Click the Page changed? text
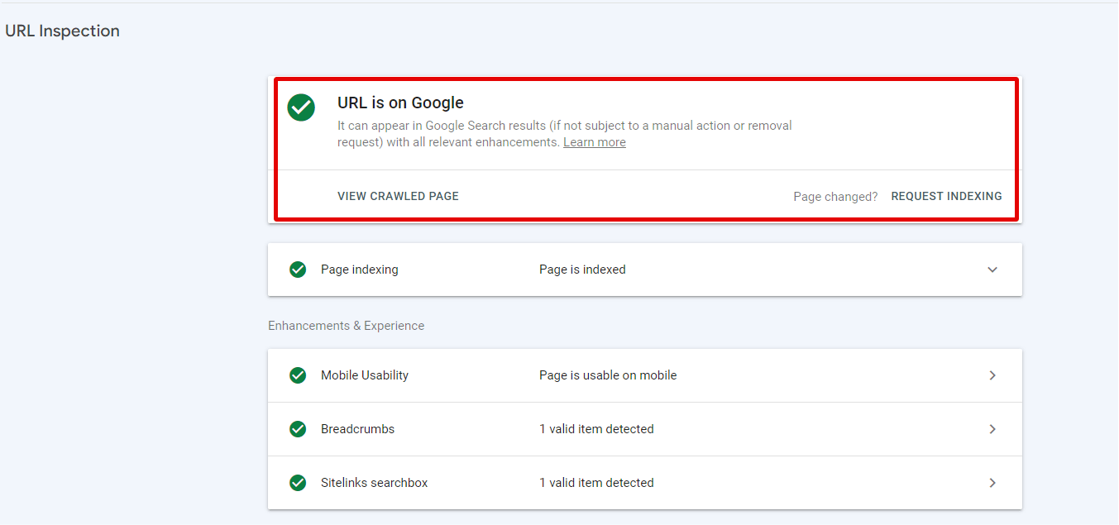 [835, 197]
